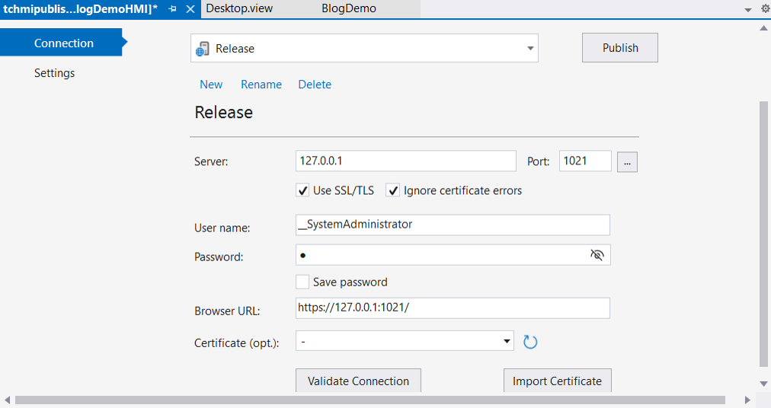The width and height of the screenshot is (771, 408).
Task: Open the Certificate (opt.) dropdown
Action: (405, 341)
